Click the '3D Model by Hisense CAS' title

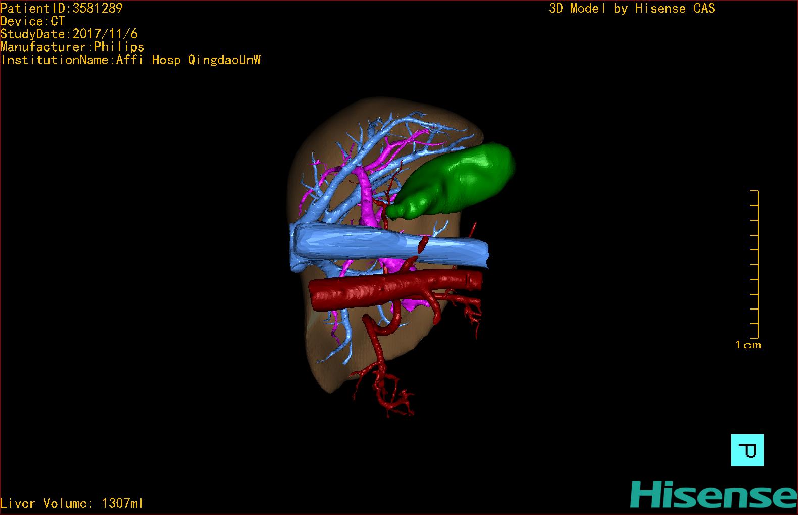pyautogui.click(x=632, y=9)
